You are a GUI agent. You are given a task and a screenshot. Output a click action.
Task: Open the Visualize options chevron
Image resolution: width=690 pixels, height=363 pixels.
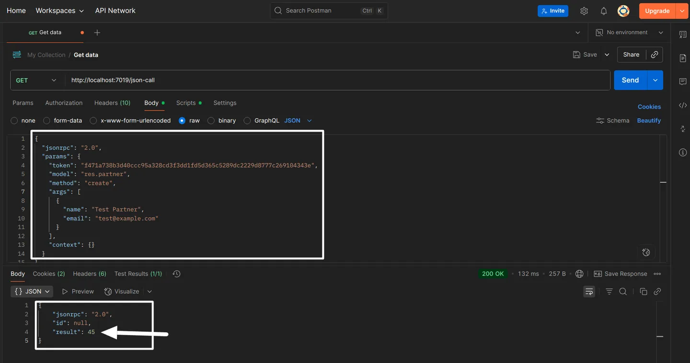(149, 291)
